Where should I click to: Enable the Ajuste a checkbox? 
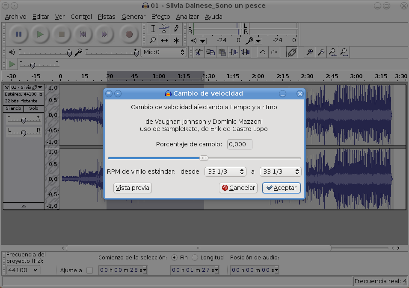pyautogui.click(x=89, y=271)
